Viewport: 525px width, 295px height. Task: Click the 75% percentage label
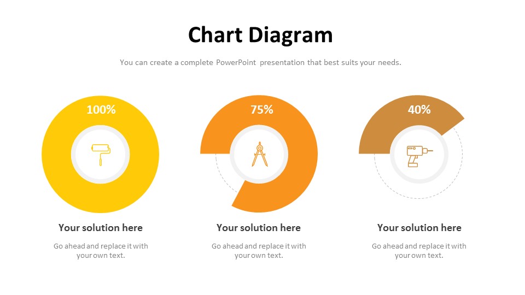[262, 110]
